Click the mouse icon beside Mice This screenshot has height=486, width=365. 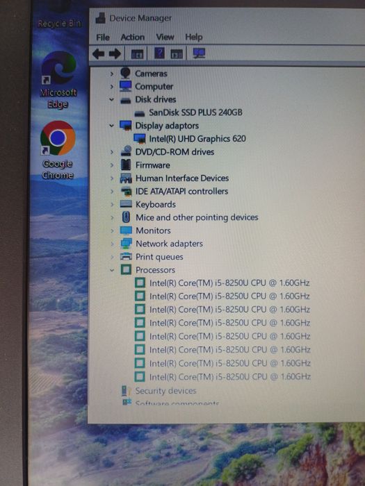click(126, 217)
